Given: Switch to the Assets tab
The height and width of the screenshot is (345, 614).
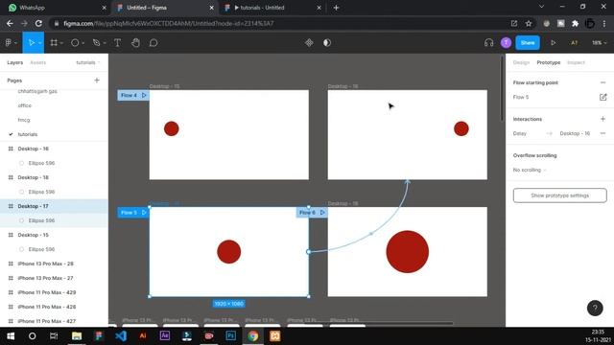Looking at the screenshot, I should coord(38,62).
